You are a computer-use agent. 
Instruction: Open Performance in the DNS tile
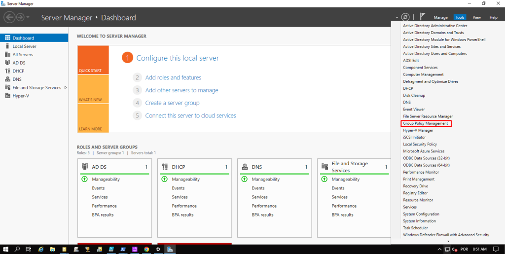(x=264, y=206)
